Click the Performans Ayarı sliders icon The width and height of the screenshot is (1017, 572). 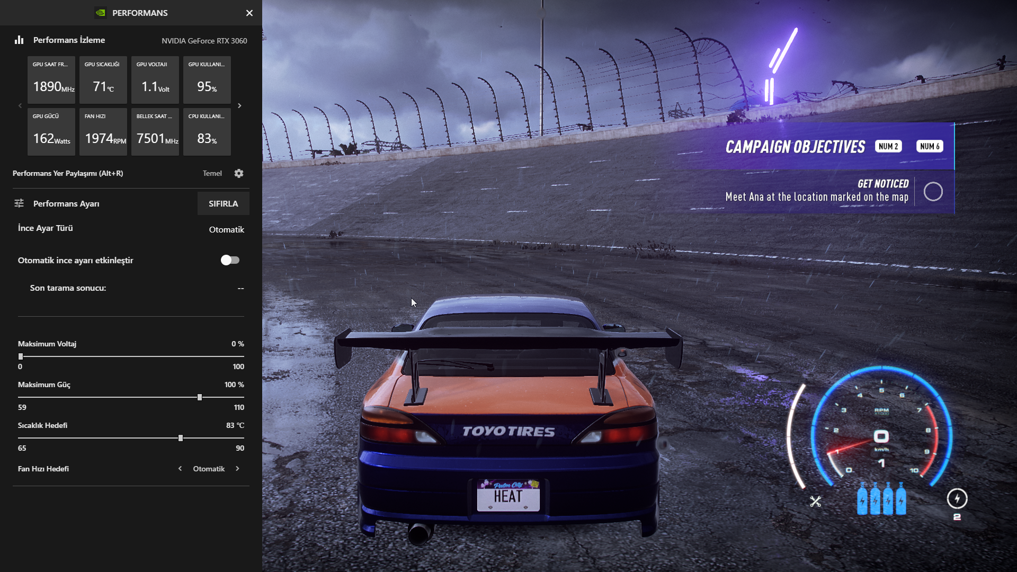tap(19, 203)
